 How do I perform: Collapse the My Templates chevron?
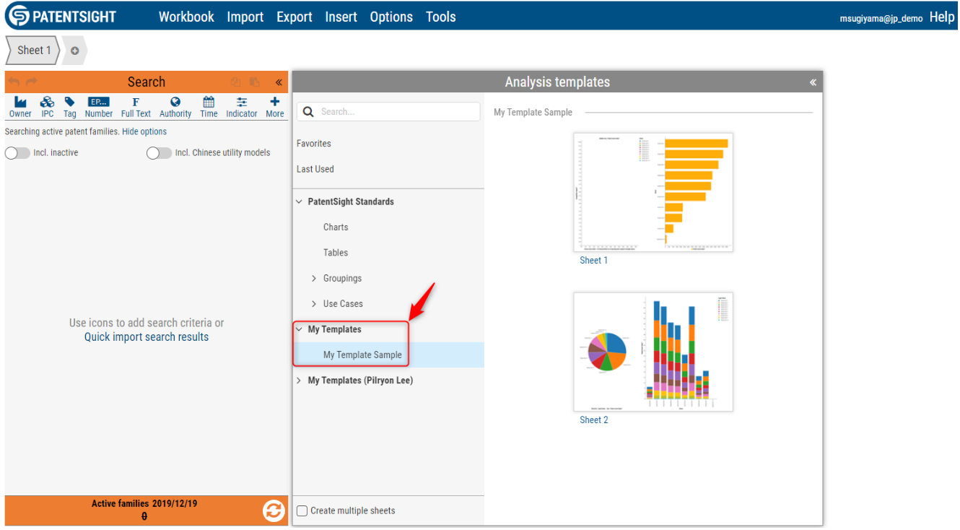[x=299, y=329]
